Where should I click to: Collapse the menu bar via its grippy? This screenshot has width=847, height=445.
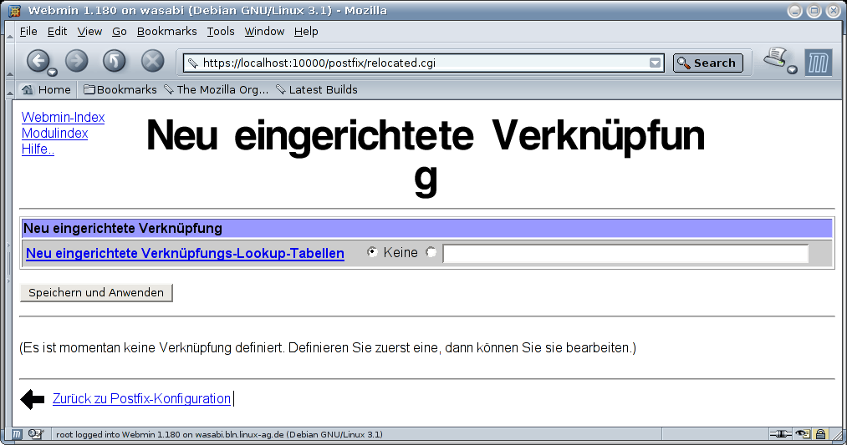pos(10,32)
